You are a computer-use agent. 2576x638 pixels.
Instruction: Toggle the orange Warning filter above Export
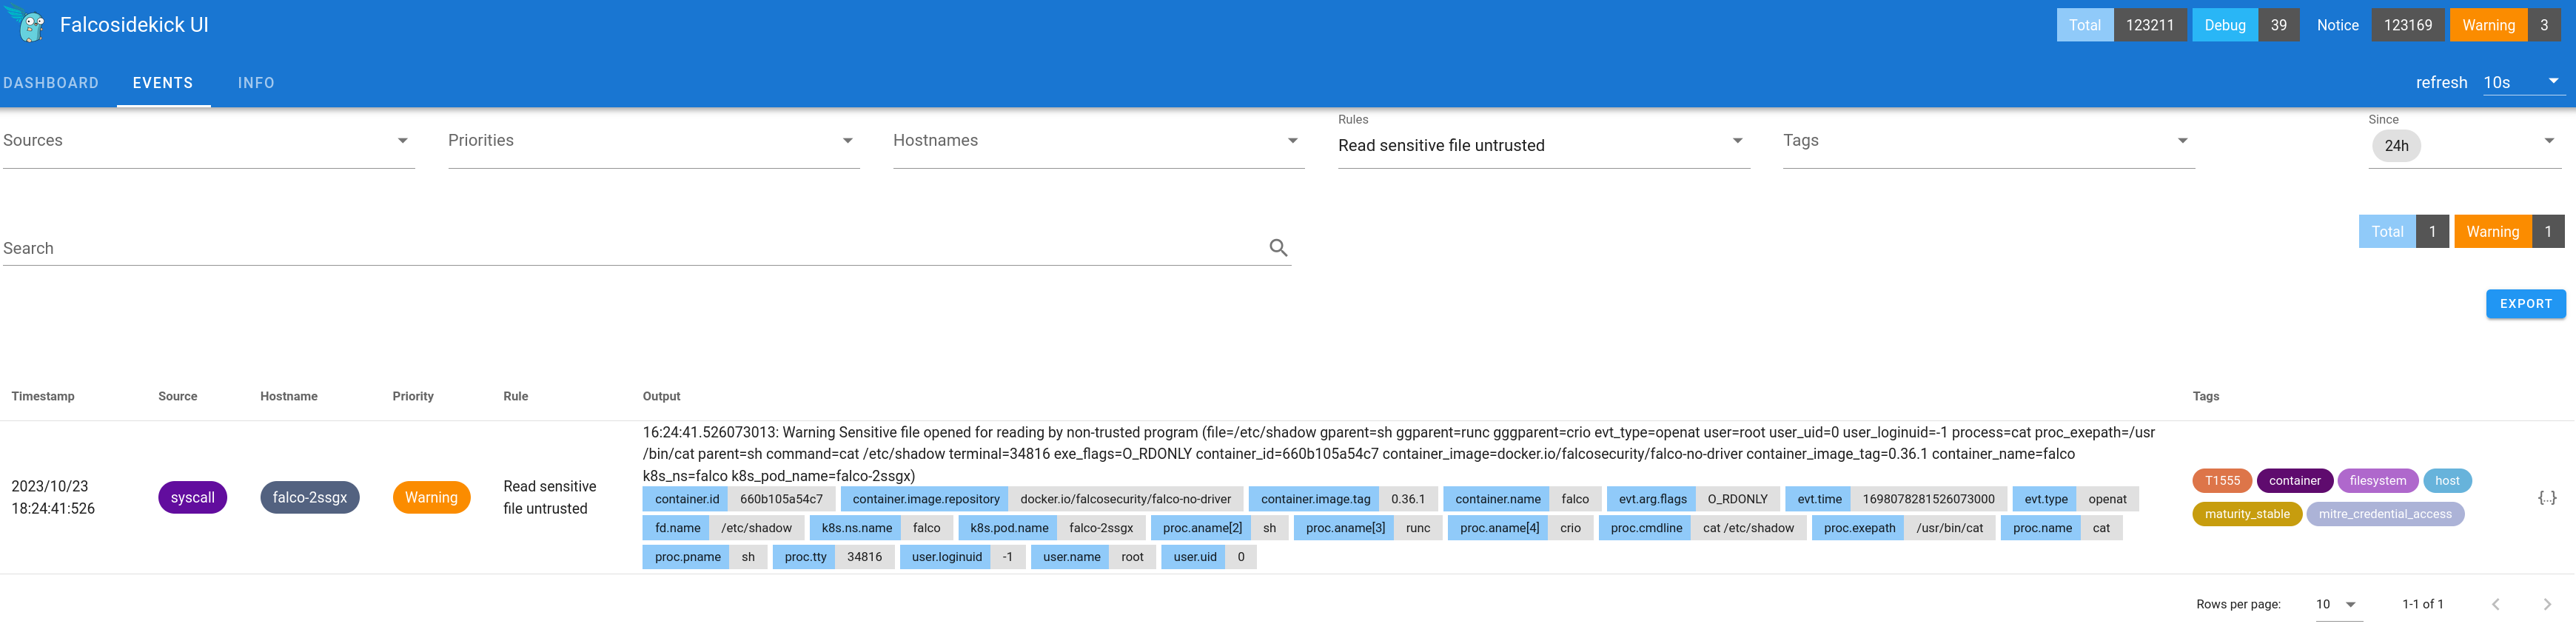click(2491, 232)
